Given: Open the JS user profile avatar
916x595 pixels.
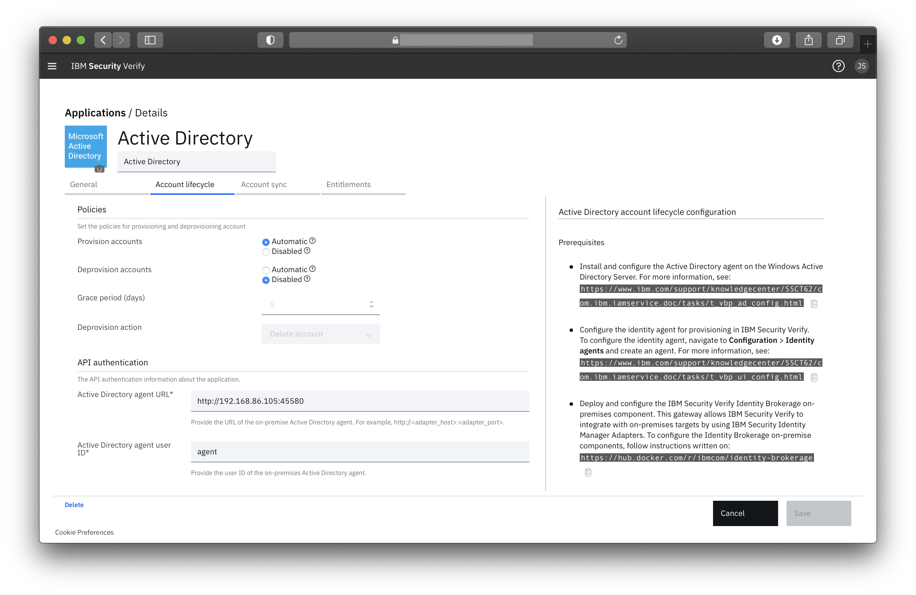Looking at the screenshot, I should pos(861,66).
